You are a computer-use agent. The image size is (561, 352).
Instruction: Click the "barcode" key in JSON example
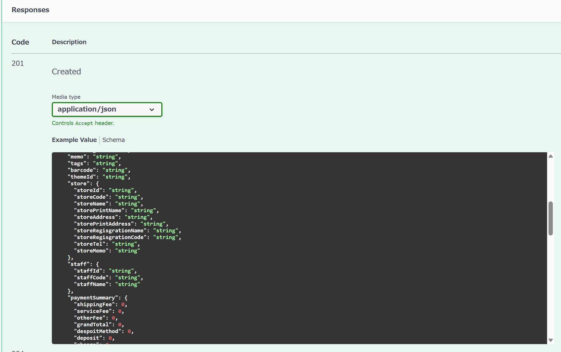click(x=82, y=170)
